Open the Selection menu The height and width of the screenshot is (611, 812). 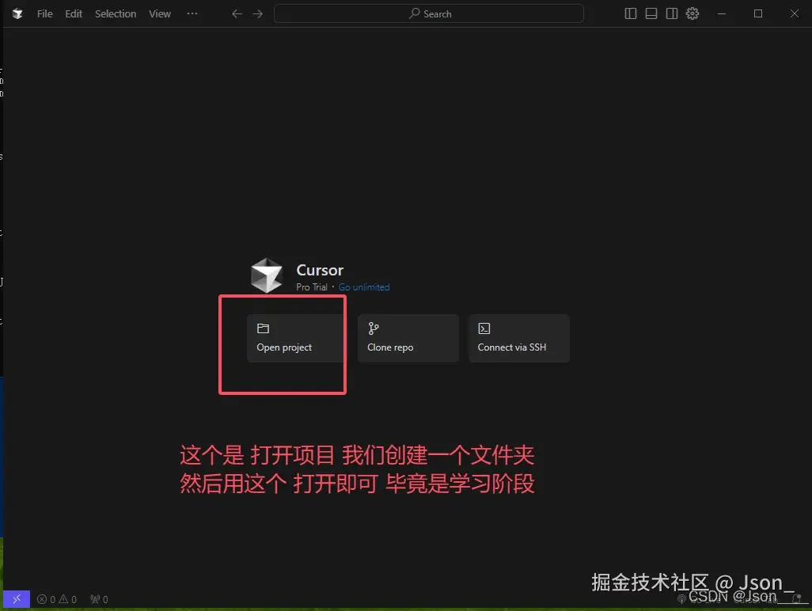[x=116, y=14]
